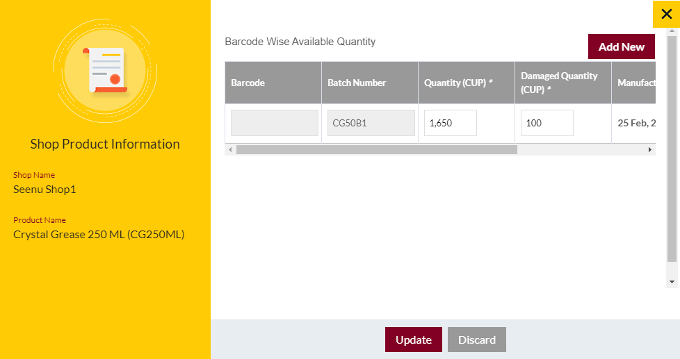Click the vertical scrollbar thumb at right

[x=672, y=149]
